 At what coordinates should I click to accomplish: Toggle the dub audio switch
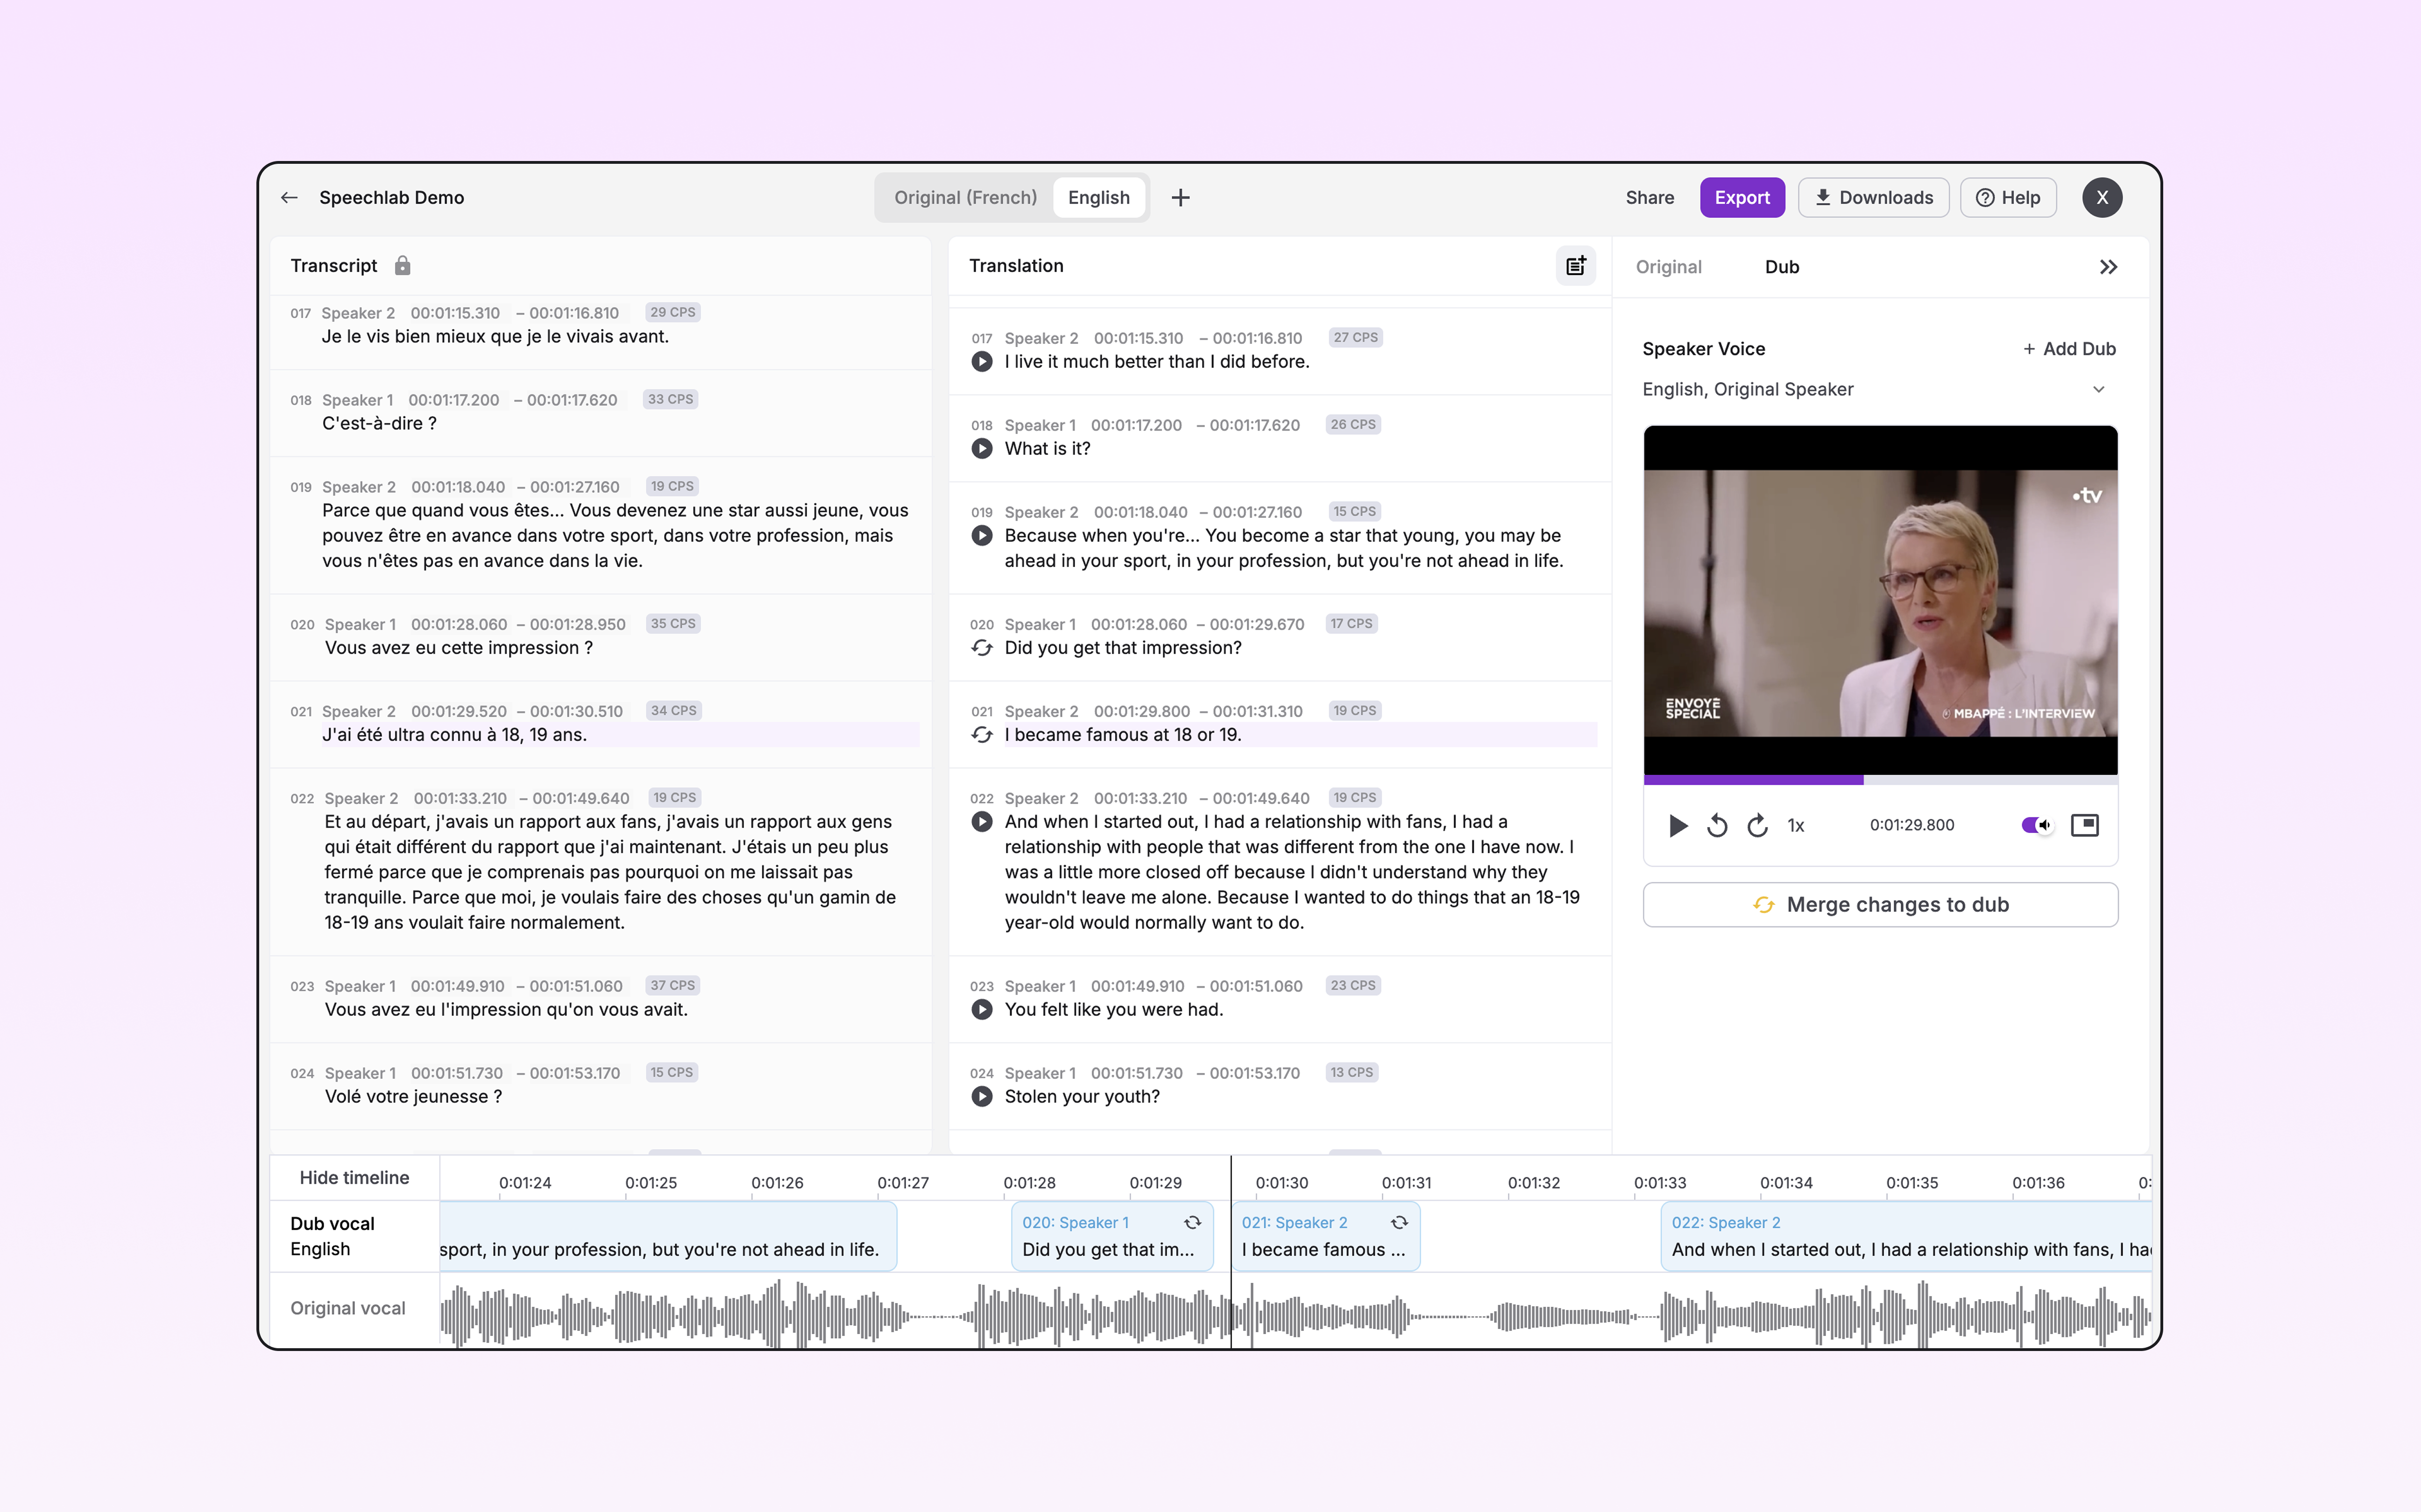tap(2036, 825)
